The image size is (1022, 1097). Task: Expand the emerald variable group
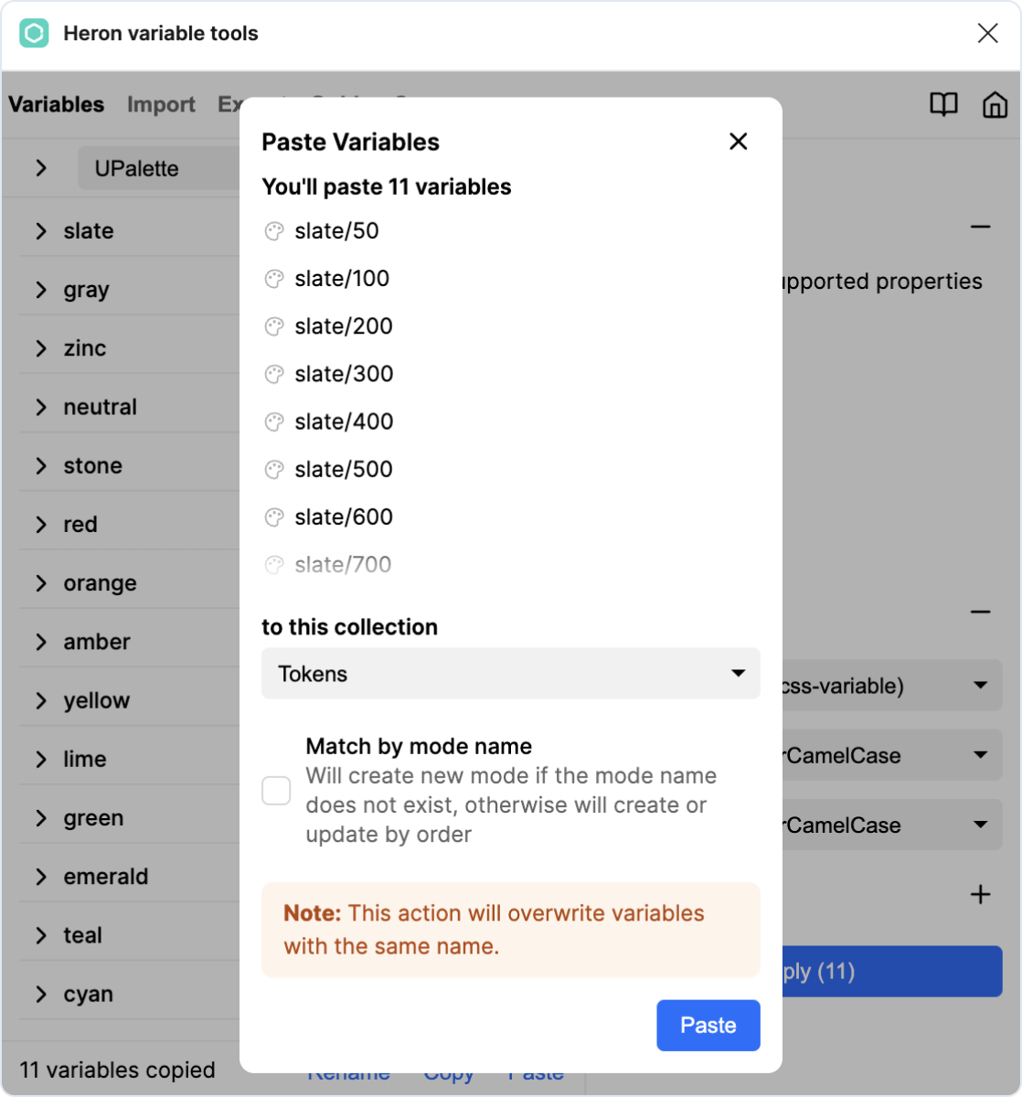41,877
